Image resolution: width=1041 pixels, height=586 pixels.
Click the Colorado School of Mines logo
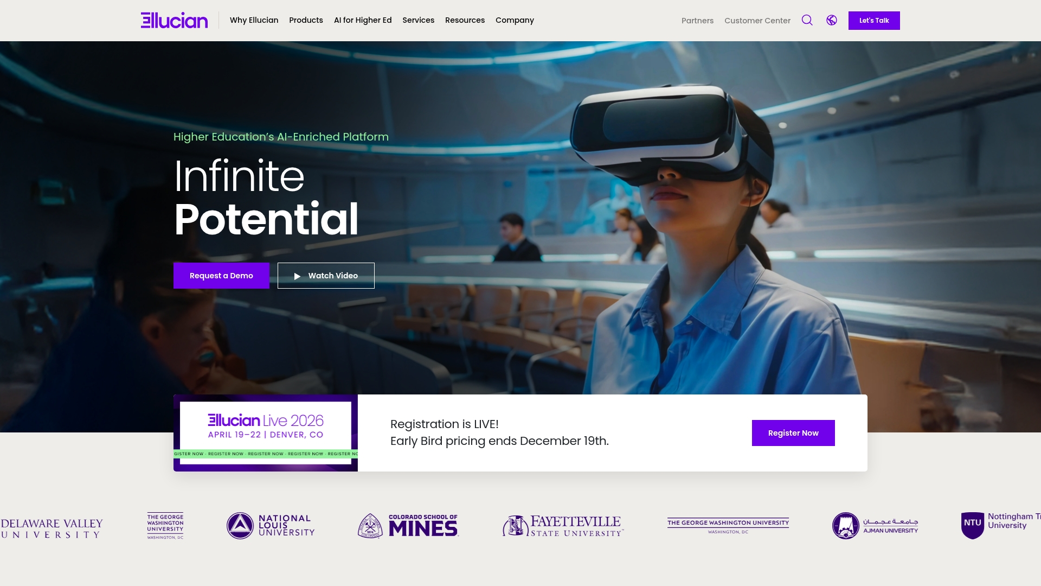click(408, 526)
